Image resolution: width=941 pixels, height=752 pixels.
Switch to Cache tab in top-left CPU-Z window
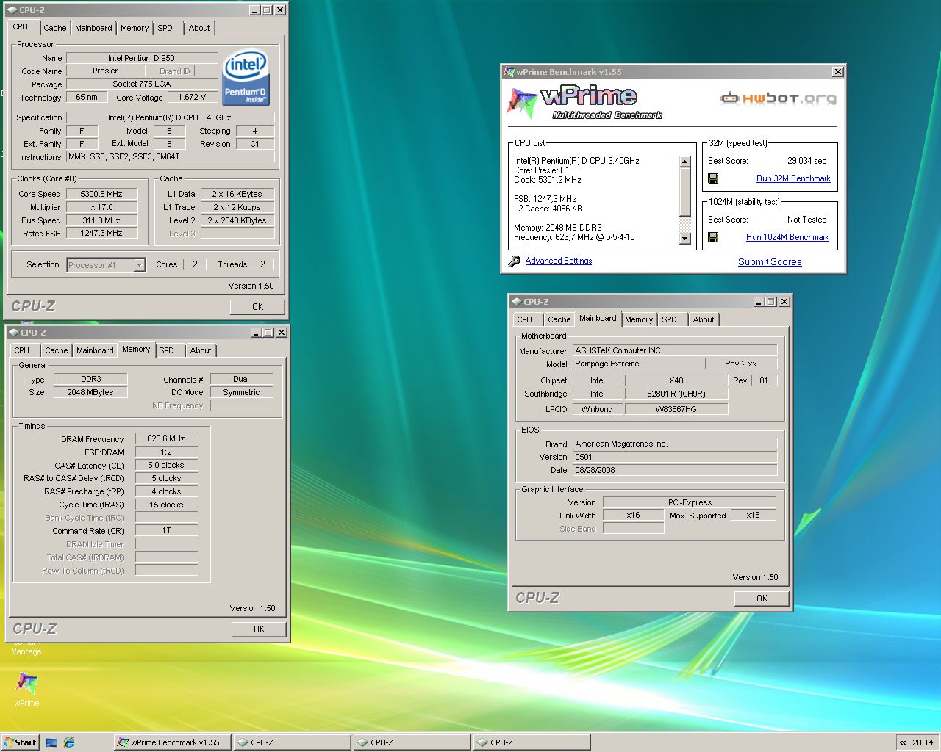tap(55, 28)
